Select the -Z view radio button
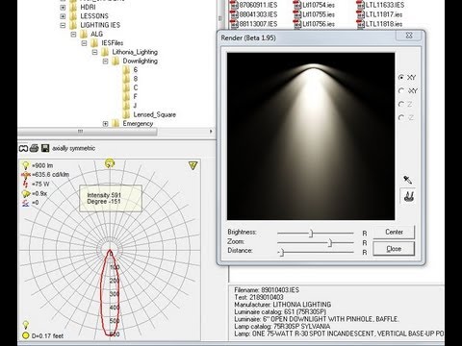Viewport: 462px width, 346px height. point(401,117)
